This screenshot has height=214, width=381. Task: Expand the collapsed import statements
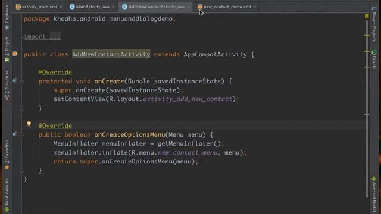tap(21, 37)
